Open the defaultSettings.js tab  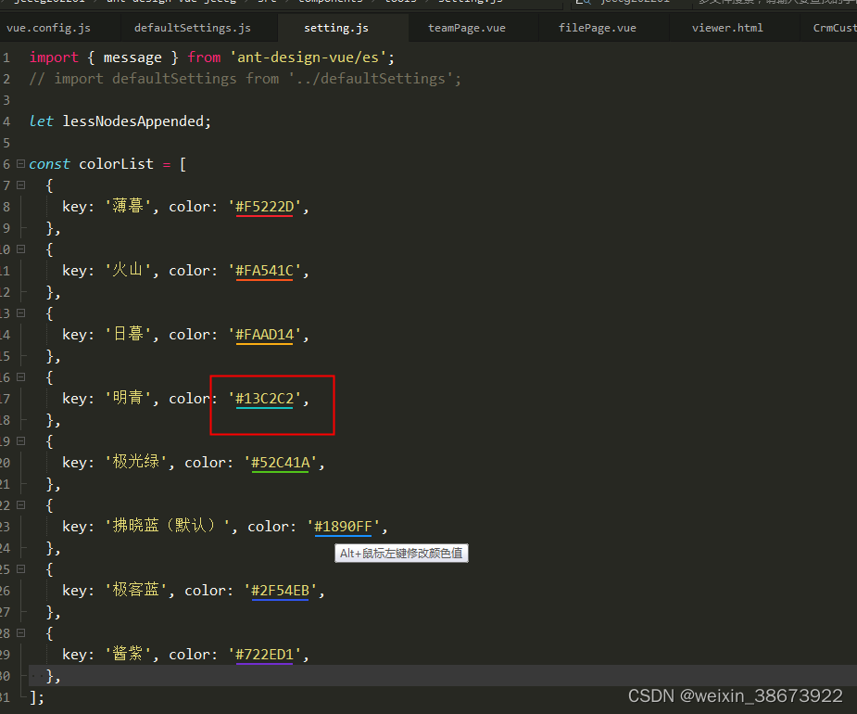pos(193,28)
